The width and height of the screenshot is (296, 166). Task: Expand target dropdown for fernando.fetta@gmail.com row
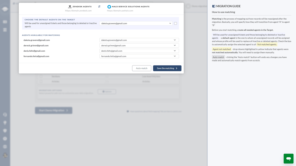coord(139,56)
